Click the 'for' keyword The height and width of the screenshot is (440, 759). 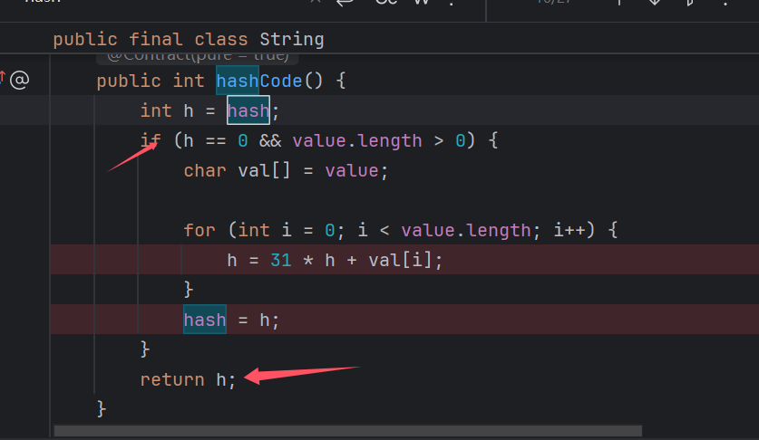point(199,230)
